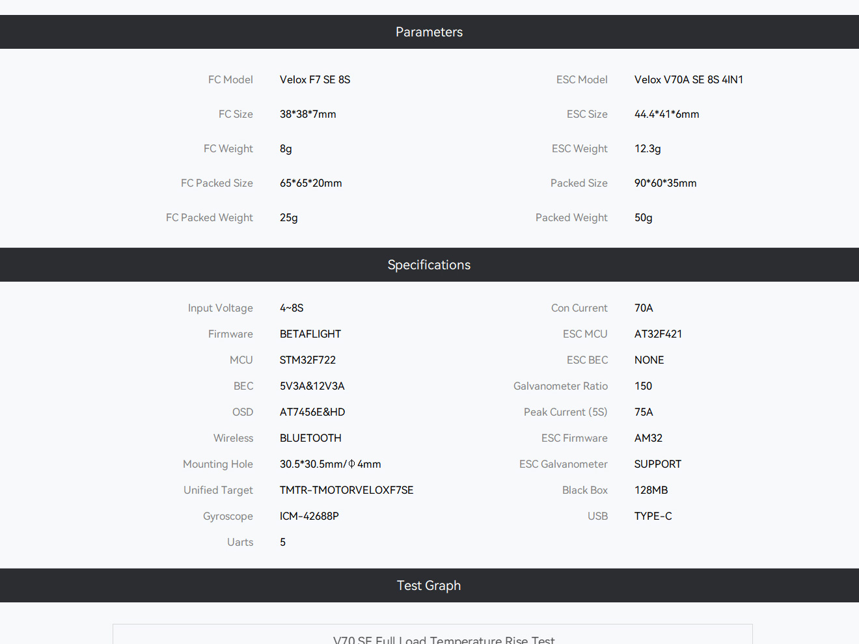Select the Gyroscope value ICM-42688P
Image resolution: width=859 pixels, height=644 pixels.
click(309, 516)
